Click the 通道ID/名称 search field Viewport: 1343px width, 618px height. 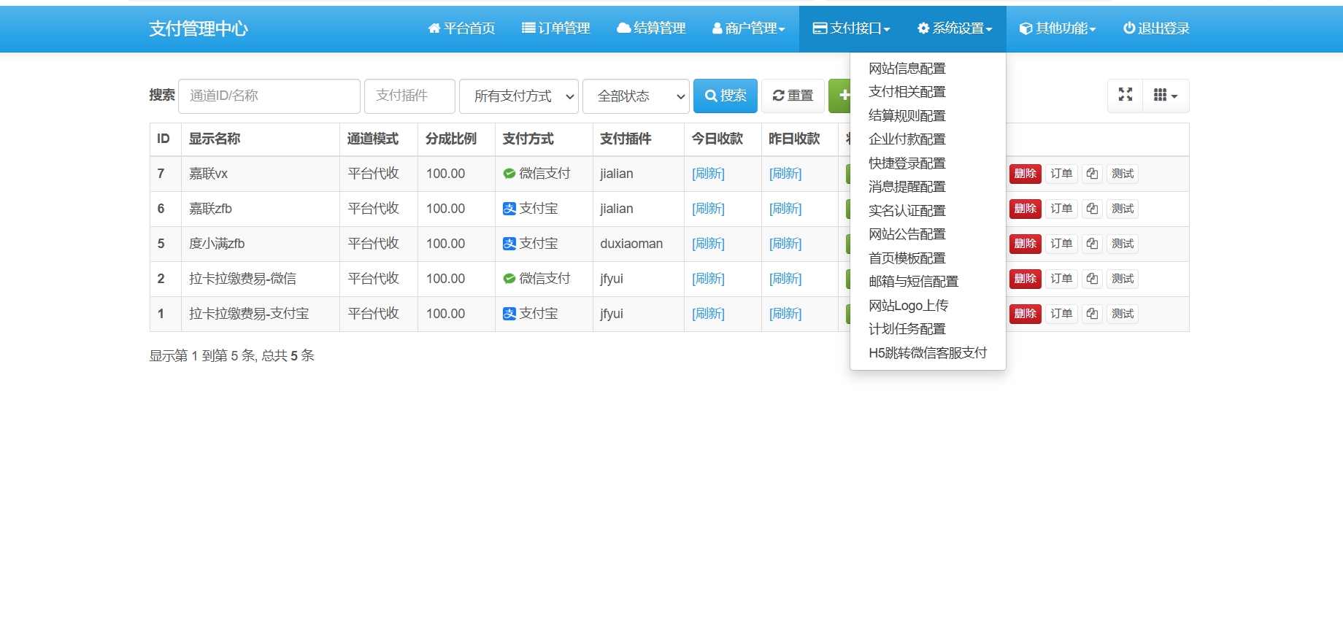pos(269,96)
